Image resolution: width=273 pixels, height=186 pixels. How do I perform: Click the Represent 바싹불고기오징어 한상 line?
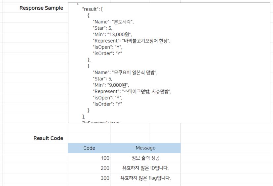click(132, 41)
